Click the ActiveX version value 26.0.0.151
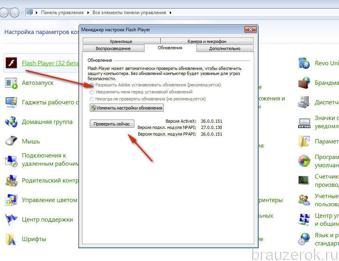This screenshot has height=261, width=339. click(x=211, y=121)
